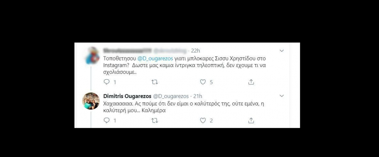Open the 22h timestamp of first tweet

195,51
